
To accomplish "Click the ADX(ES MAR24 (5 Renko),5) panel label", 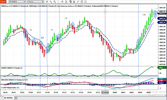I will pyautogui.click(x=12, y=68).
